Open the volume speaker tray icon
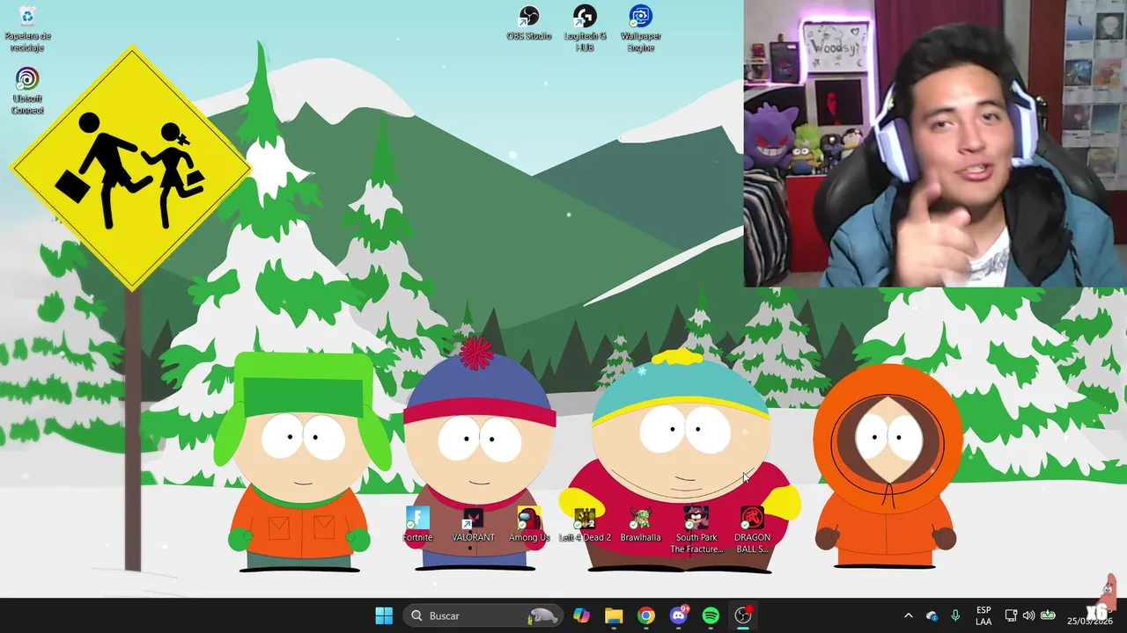The image size is (1127, 633). point(1028,615)
